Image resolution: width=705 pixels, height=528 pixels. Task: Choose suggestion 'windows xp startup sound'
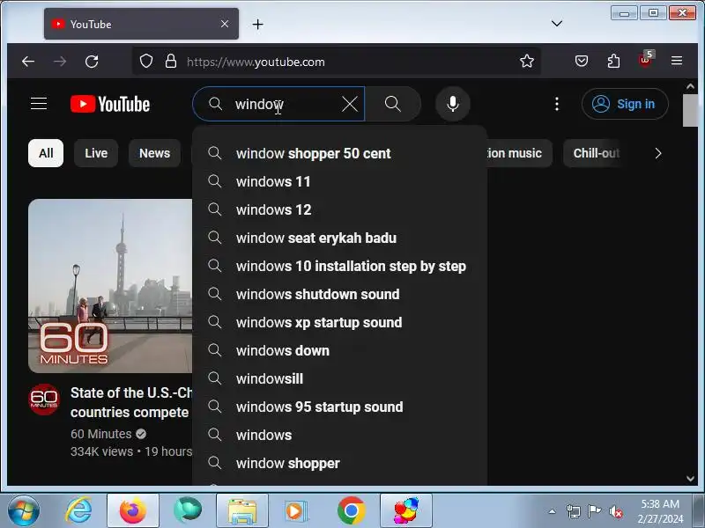pos(340,322)
